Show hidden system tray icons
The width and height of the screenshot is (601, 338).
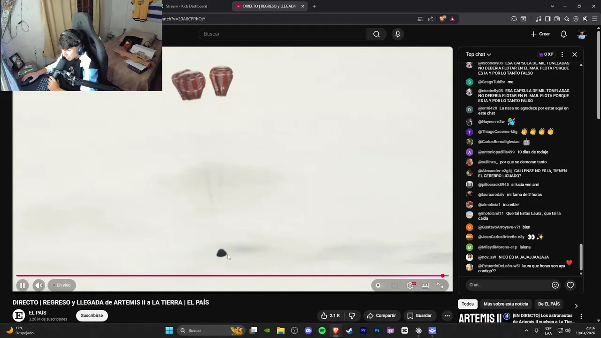pos(527,330)
